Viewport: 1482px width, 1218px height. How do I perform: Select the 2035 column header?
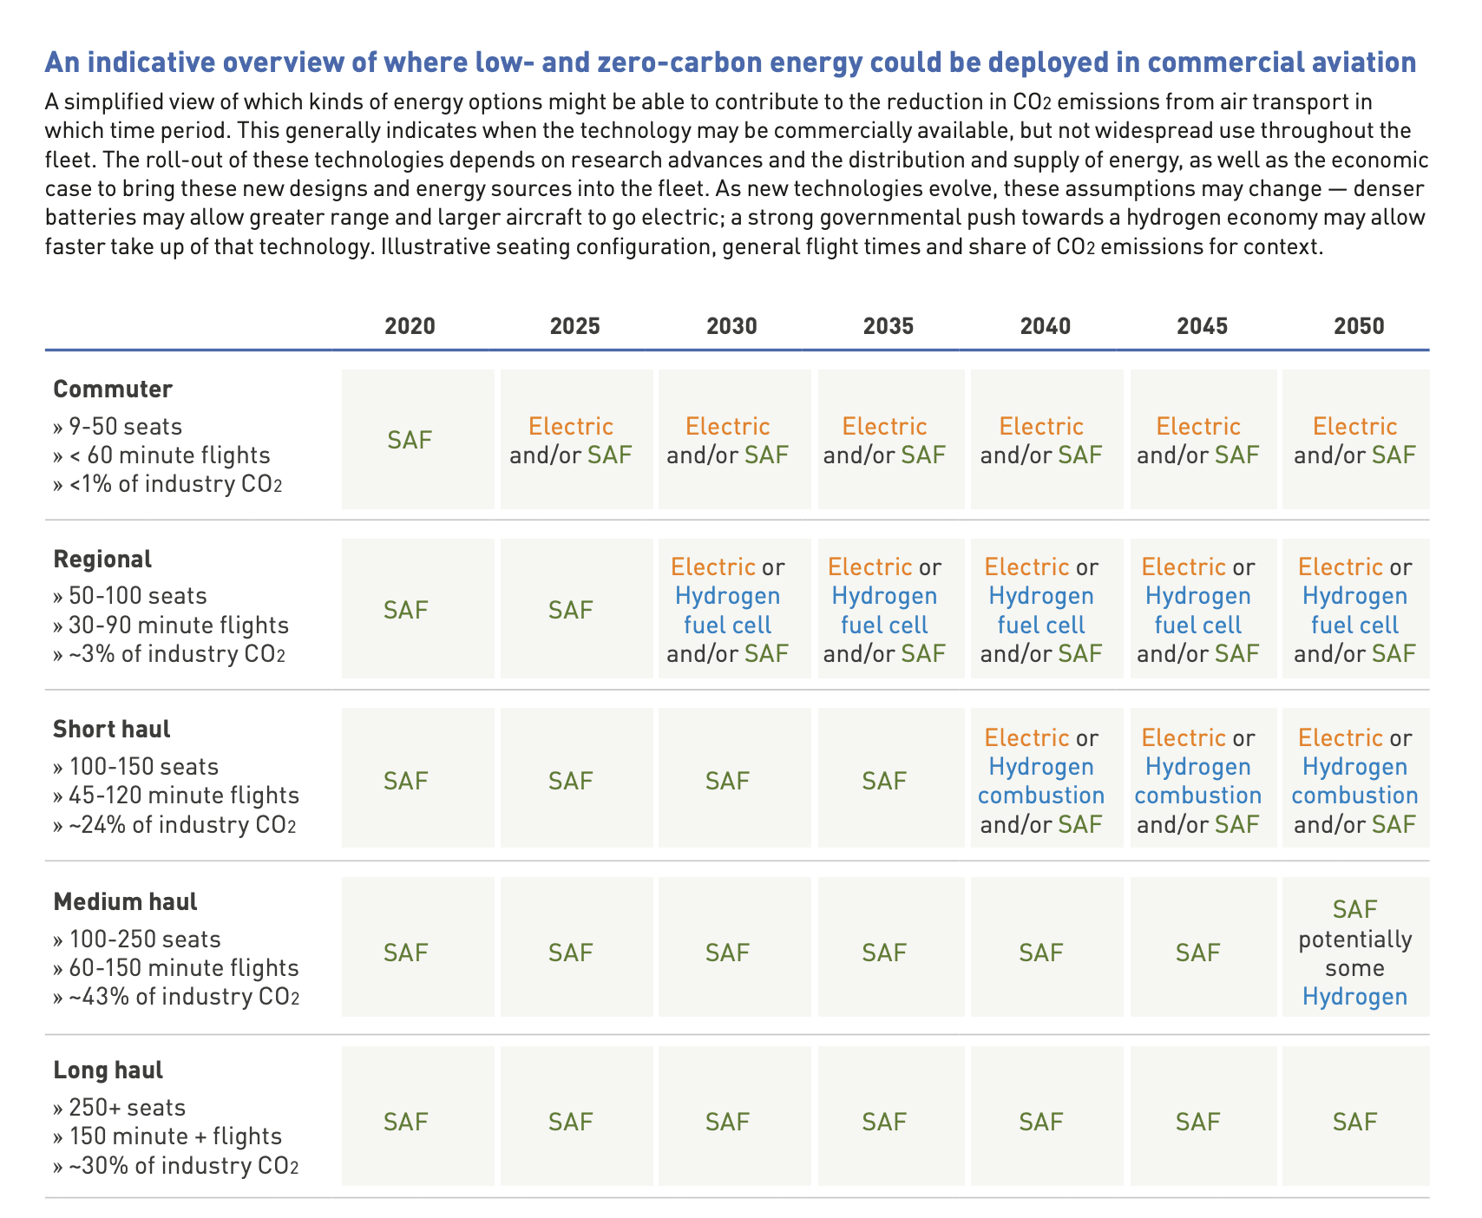[x=889, y=326]
